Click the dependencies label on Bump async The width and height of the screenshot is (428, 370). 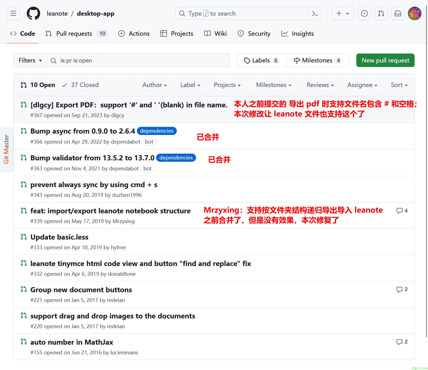point(157,131)
